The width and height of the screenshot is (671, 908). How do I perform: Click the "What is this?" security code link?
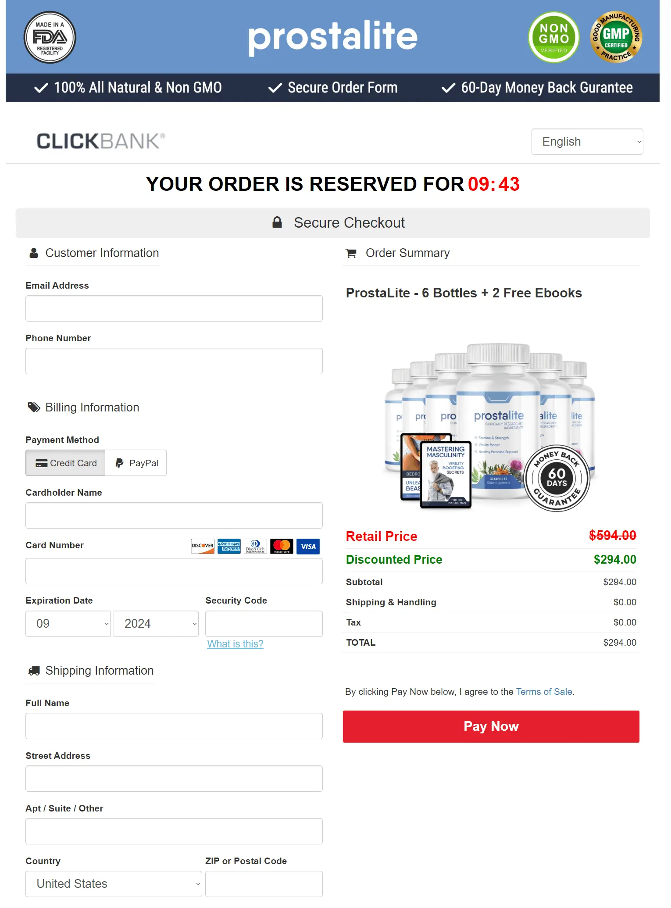[x=235, y=643]
